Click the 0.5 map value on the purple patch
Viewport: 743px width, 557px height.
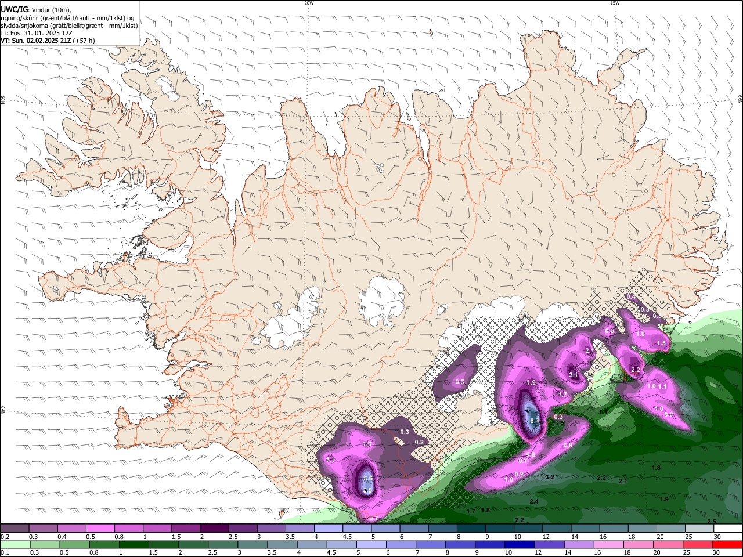(460, 382)
